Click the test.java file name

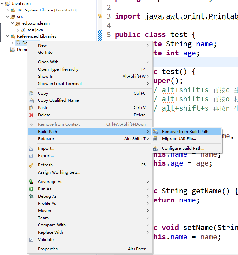coord(35,30)
